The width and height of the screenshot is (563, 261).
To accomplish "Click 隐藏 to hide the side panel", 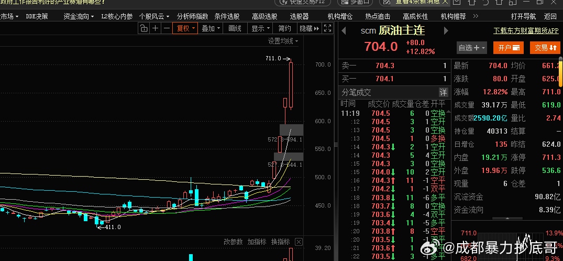I will (x=309, y=28).
